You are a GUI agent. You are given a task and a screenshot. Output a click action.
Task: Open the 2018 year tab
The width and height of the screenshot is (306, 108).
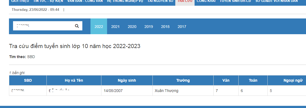pos(165,27)
